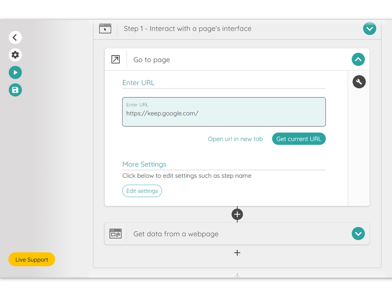This screenshot has width=392, height=294.
Task: Expand the Get data from a webpage step
Action: (x=358, y=234)
